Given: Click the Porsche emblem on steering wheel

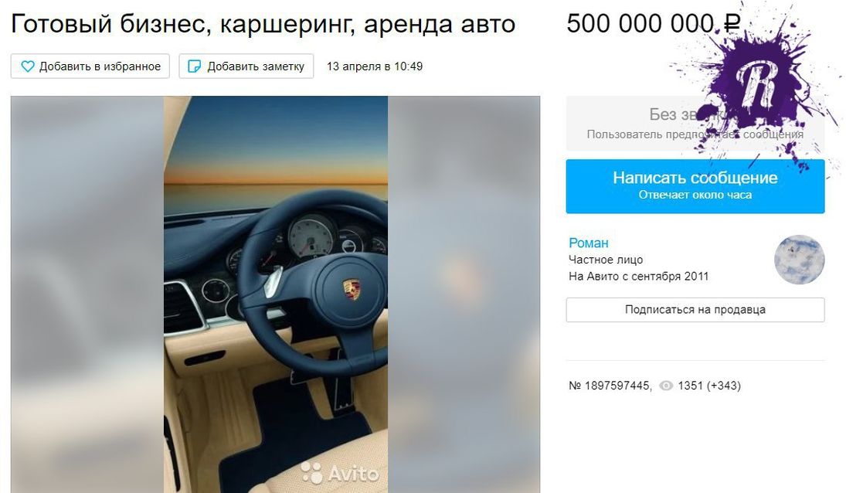Looking at the screenshot, I should tap(352, 290).
